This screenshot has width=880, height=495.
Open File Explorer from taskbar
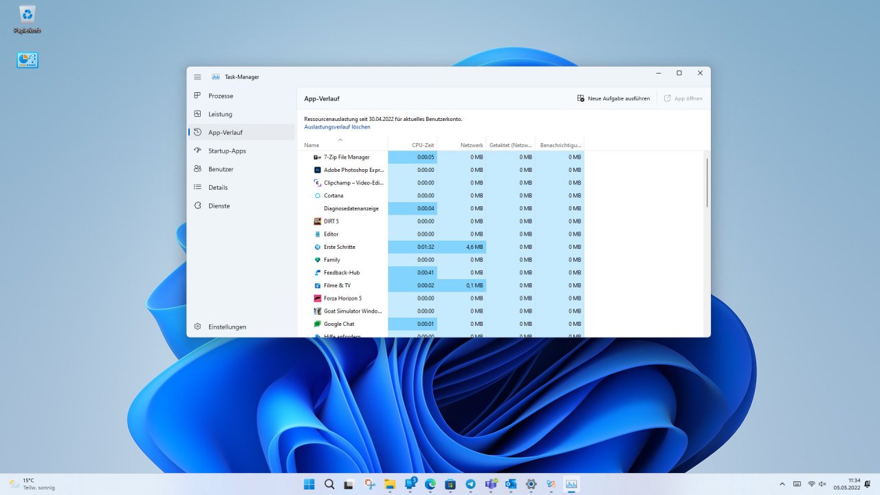390,484
